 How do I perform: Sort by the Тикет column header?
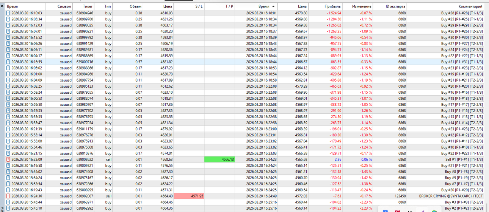tap(83, 6)
